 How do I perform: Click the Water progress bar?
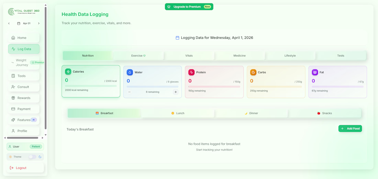[153, 87]
